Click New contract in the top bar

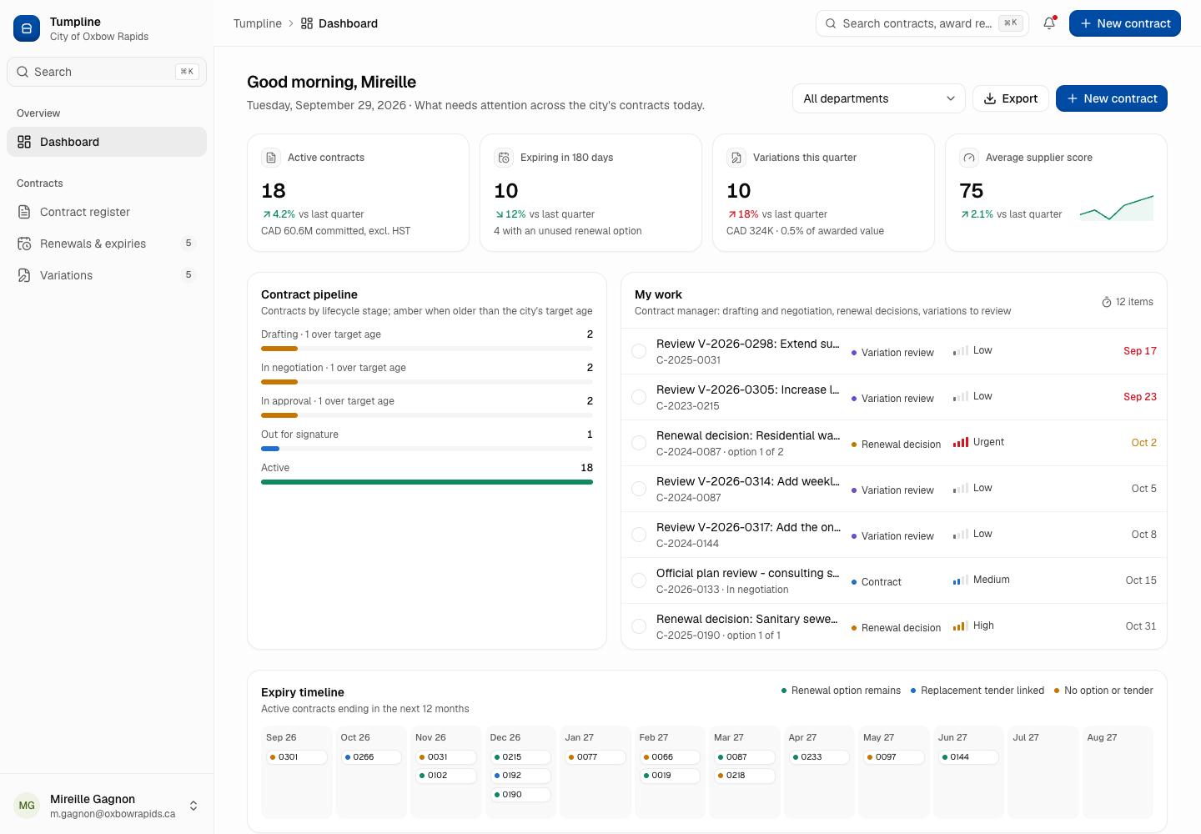pyautogui.click(x=1125, y=23)
